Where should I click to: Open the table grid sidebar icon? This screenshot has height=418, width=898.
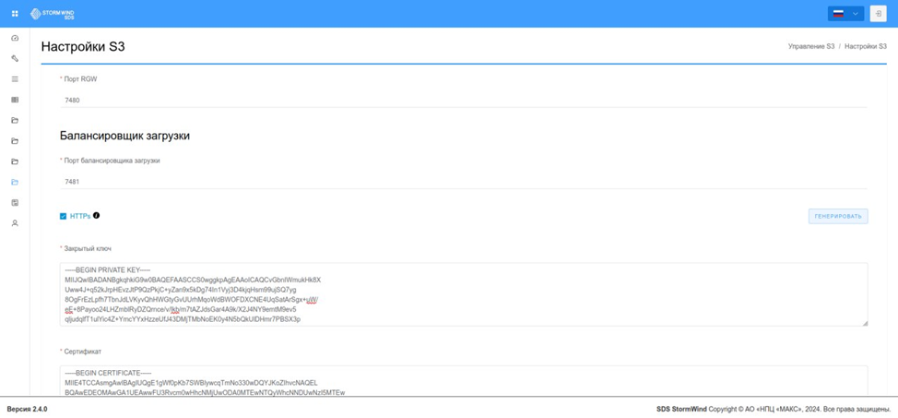coord(15,100)
